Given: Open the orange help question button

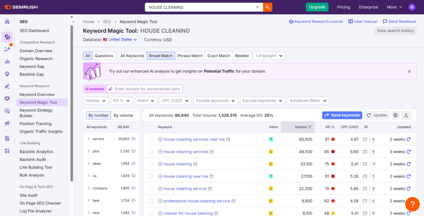Looking at the screenshot, I should tap(412, 204).
